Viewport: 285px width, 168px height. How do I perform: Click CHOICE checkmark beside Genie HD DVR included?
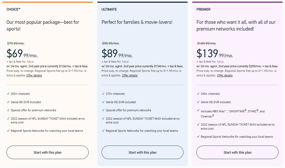click(x=8, y=102)
